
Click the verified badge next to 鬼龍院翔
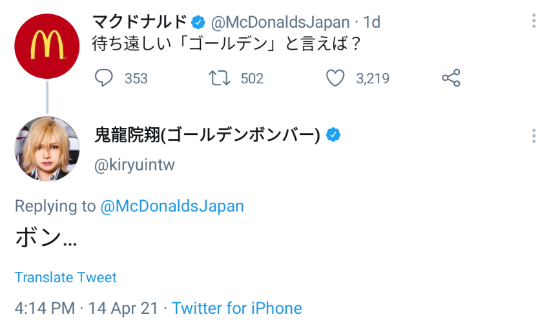pos(333,136)
